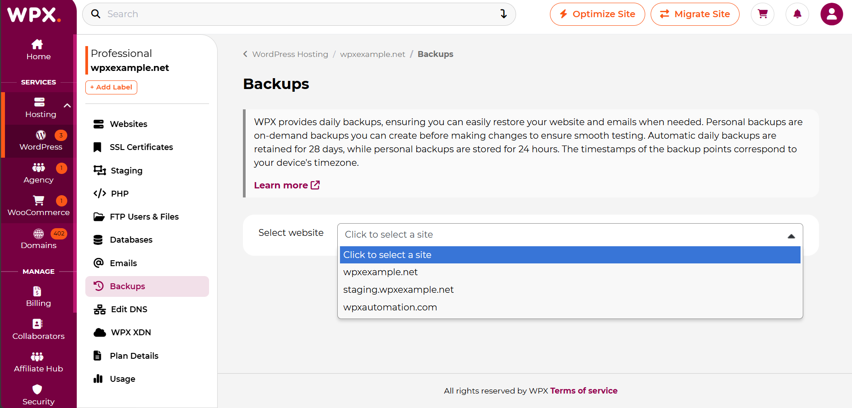Open SSL Certificates
Screen dimensions: 852x408
pyautogui.click(x=147, y=147)
